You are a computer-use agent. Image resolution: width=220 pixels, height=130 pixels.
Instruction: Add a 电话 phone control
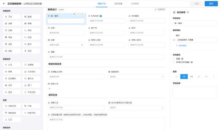(31, 30)
